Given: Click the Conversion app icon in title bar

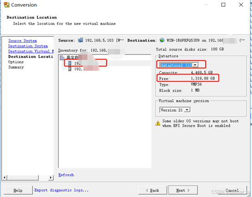Looking at the screenshot, I should click(6, 5).
